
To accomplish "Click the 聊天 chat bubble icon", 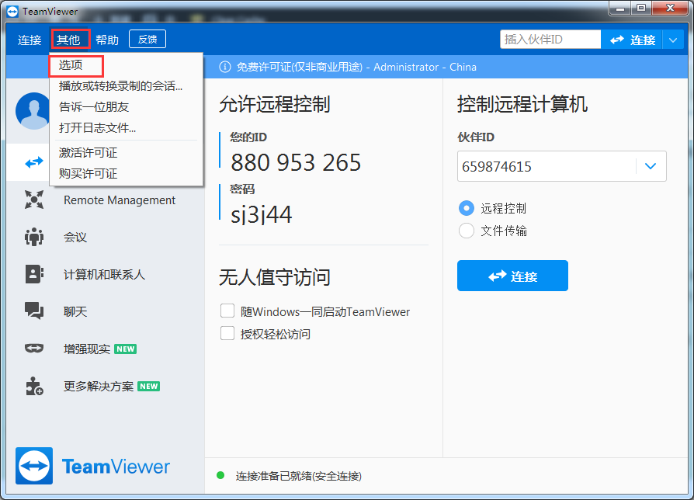I will [x=34, y=311].
